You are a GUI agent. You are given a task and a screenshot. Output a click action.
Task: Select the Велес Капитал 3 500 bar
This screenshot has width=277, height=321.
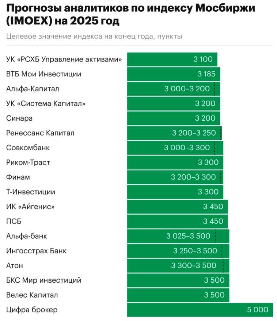(x=178, y=295)
